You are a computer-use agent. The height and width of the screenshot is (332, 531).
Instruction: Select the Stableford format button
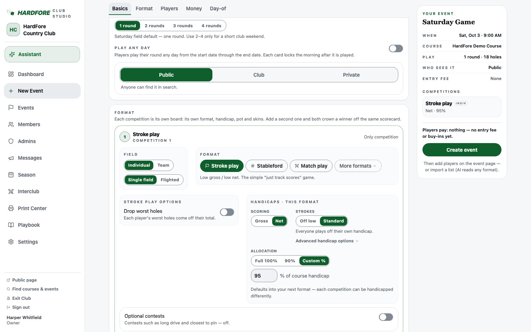pos(266,166)
